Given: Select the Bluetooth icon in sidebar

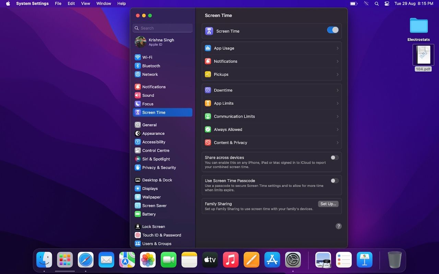Looking at the screenshot, I should tap(138, 66).
